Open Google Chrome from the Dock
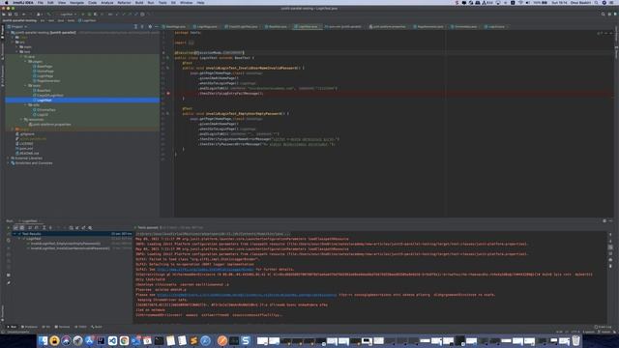The image size is (619, 348). (x=124, y=340)
